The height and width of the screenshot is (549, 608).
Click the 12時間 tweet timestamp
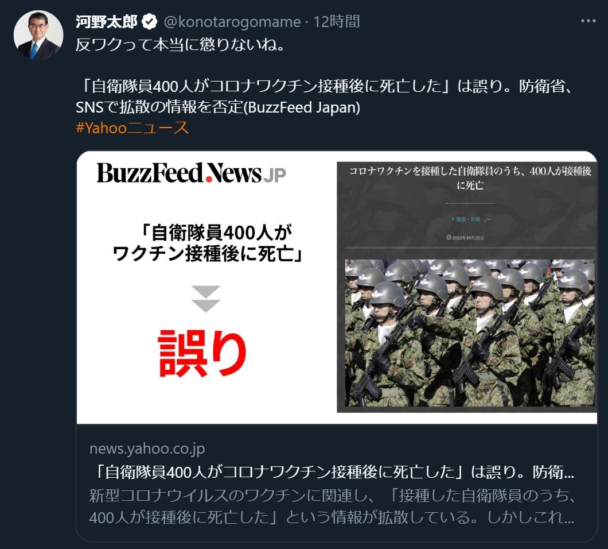[x=337, y=22]
